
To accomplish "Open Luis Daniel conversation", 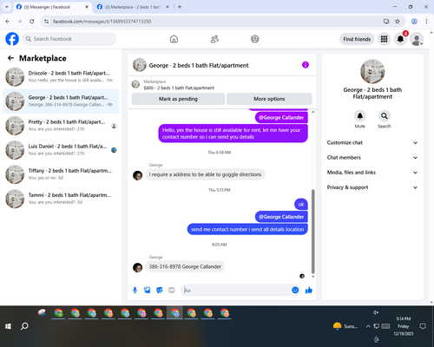I will click(x=61, y=150).
